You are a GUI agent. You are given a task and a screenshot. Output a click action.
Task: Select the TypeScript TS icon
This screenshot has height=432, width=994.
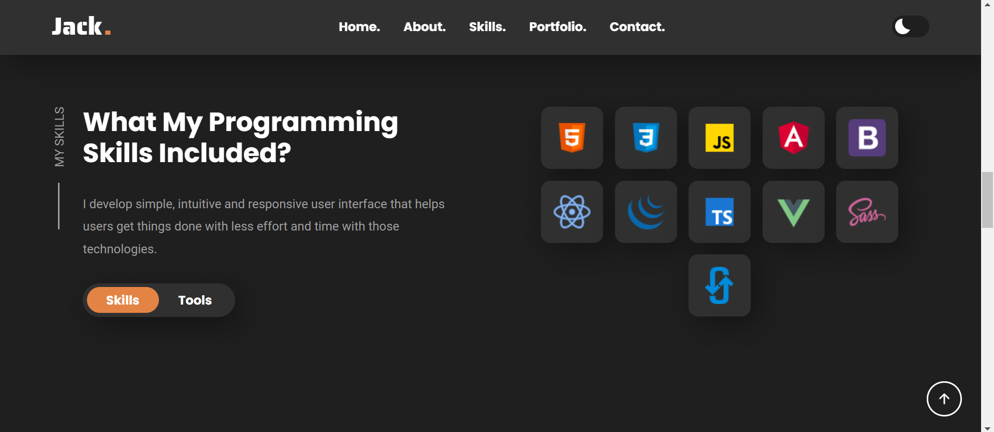pos(720,212)
